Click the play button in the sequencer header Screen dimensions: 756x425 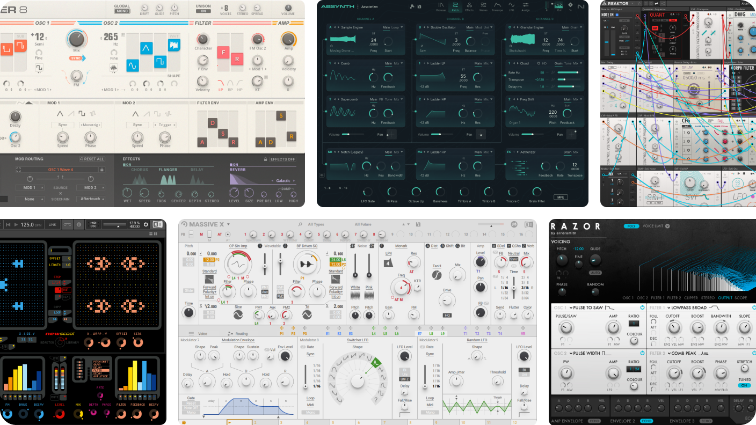pos(16,224)
